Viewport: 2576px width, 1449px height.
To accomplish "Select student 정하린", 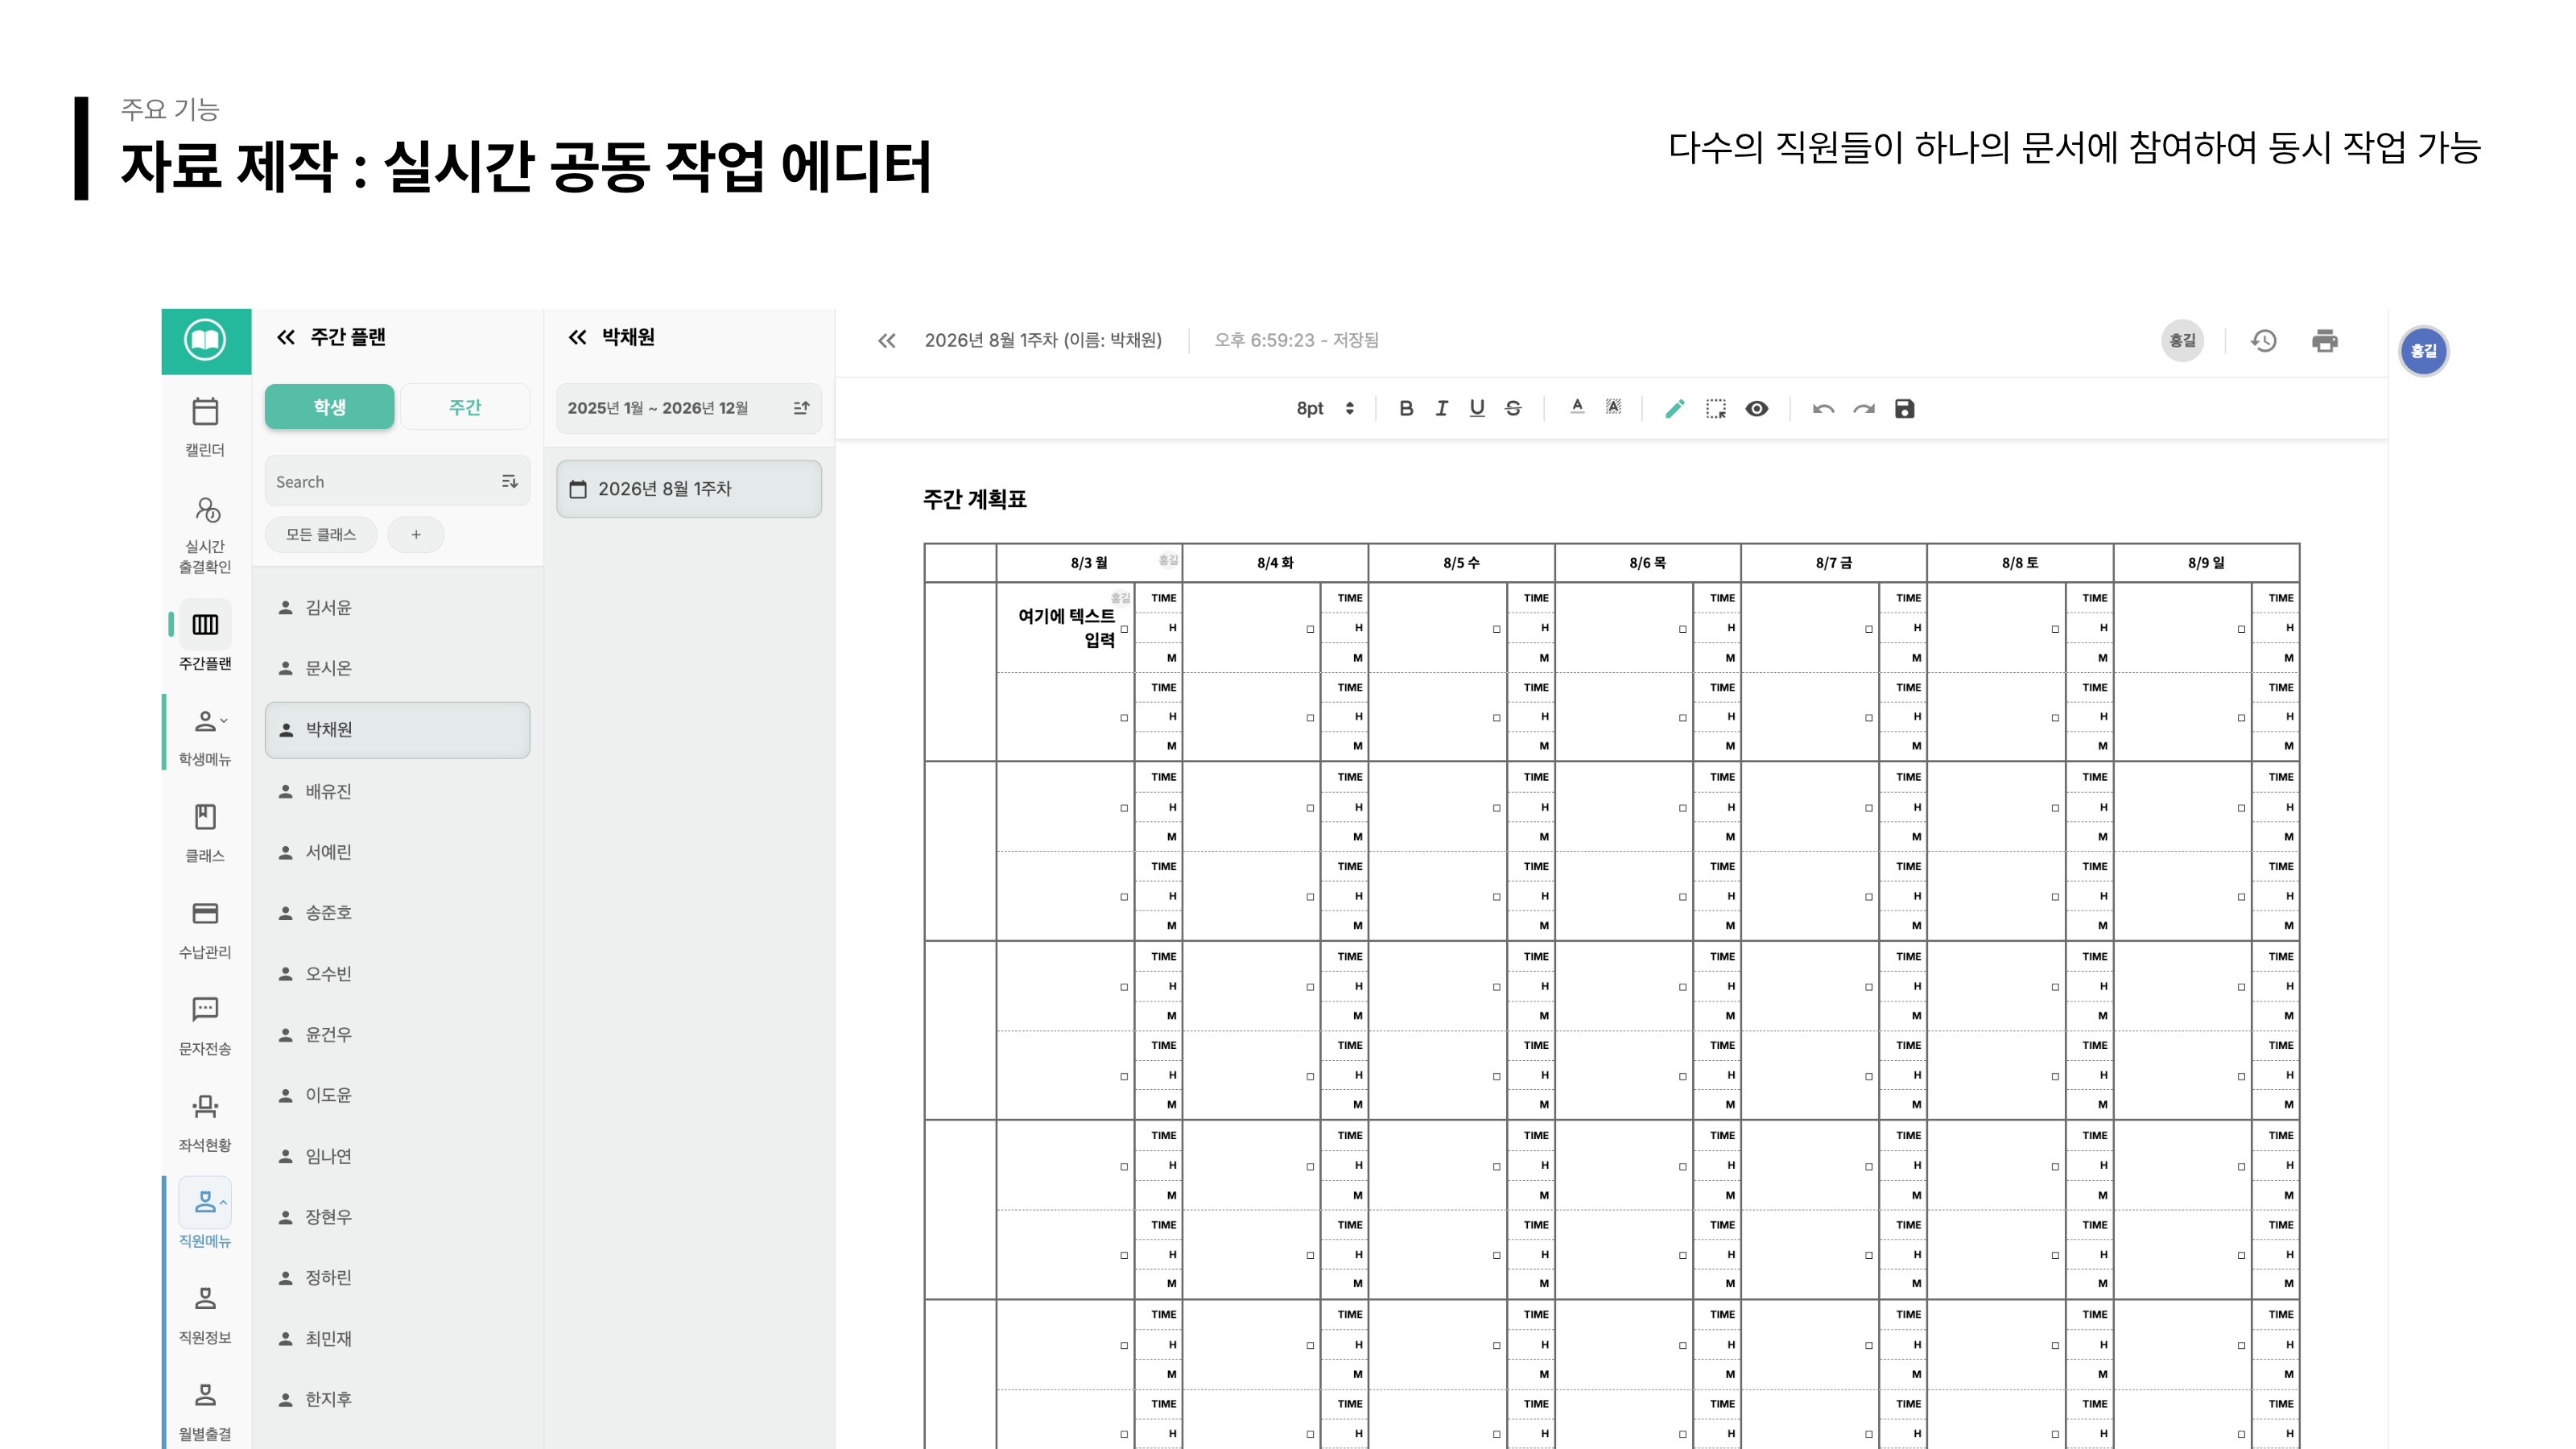I will 397,1277.
